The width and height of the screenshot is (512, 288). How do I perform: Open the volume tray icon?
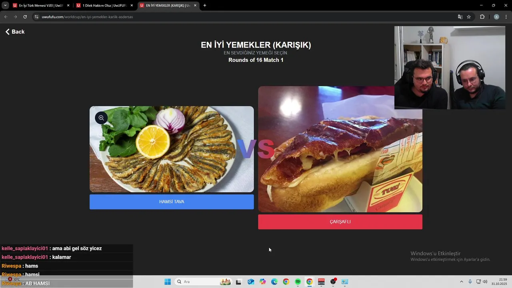tap(485, 282)
